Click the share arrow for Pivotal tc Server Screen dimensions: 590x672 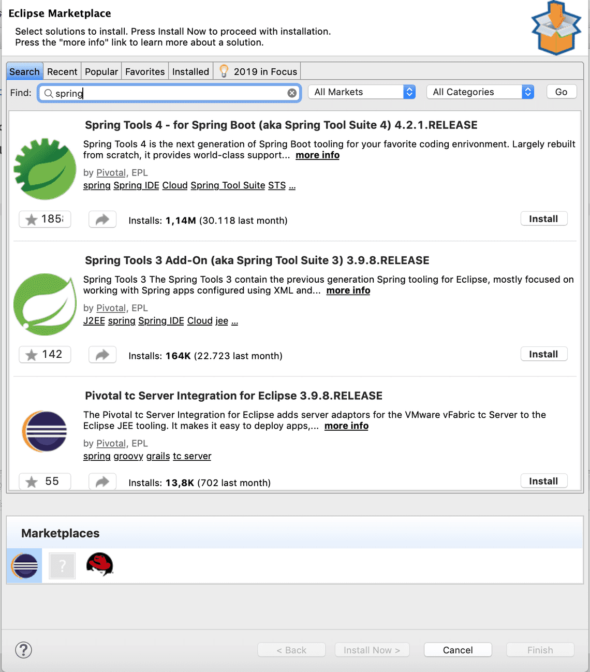pos(102,481)
